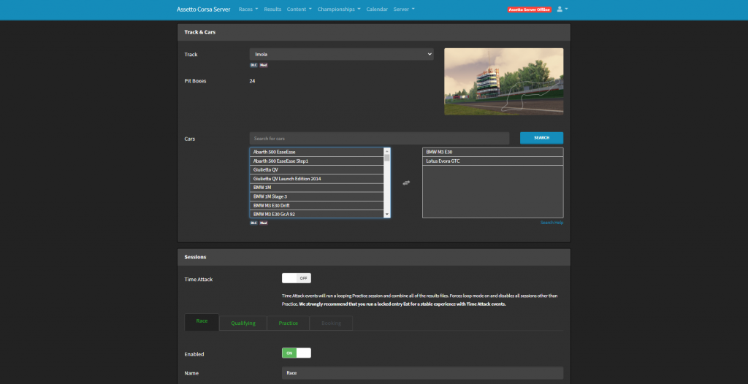
Task: Open the Calendar page
Action: point(377,9)
